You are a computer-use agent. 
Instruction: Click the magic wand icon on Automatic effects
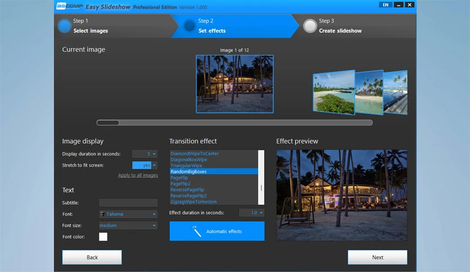pos(197,231)
